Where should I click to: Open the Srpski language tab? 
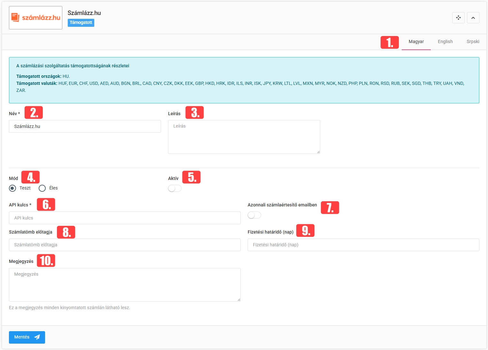pos(473,42)
